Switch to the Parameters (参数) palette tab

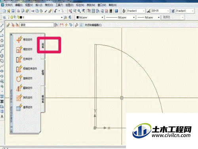click(x=43, y=45)
